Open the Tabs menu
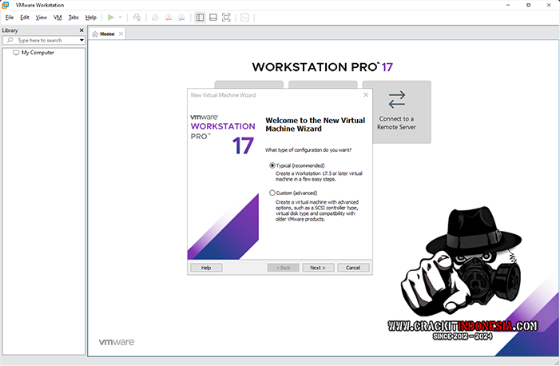Viewport: 560px width, 366px height. pyautogui.click(x=73, y=17)
